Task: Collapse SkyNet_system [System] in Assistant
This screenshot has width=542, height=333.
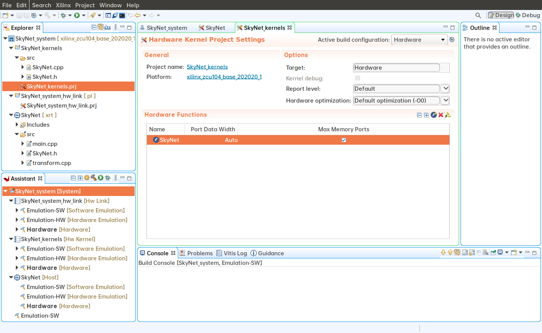Action: pyautogui.click(x=5, y=191)
